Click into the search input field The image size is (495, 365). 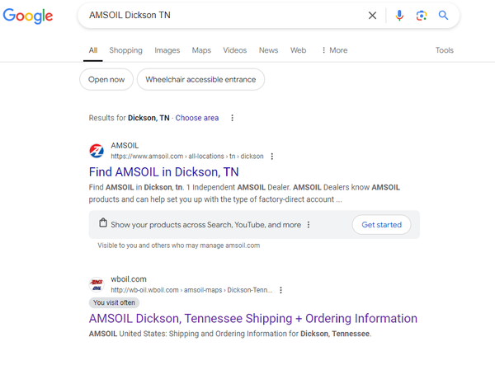coord(223,16)
